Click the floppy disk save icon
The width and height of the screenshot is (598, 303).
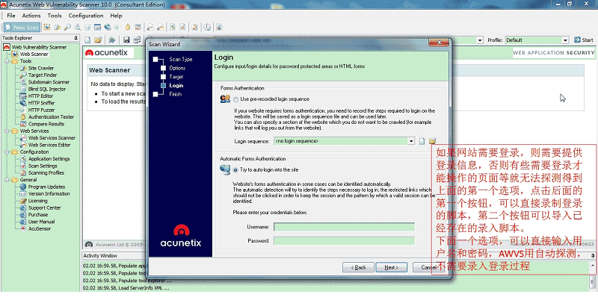(x=126, y=40)
